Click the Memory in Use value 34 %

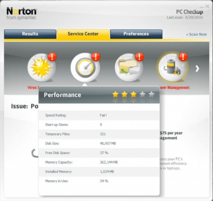[104, 181]
